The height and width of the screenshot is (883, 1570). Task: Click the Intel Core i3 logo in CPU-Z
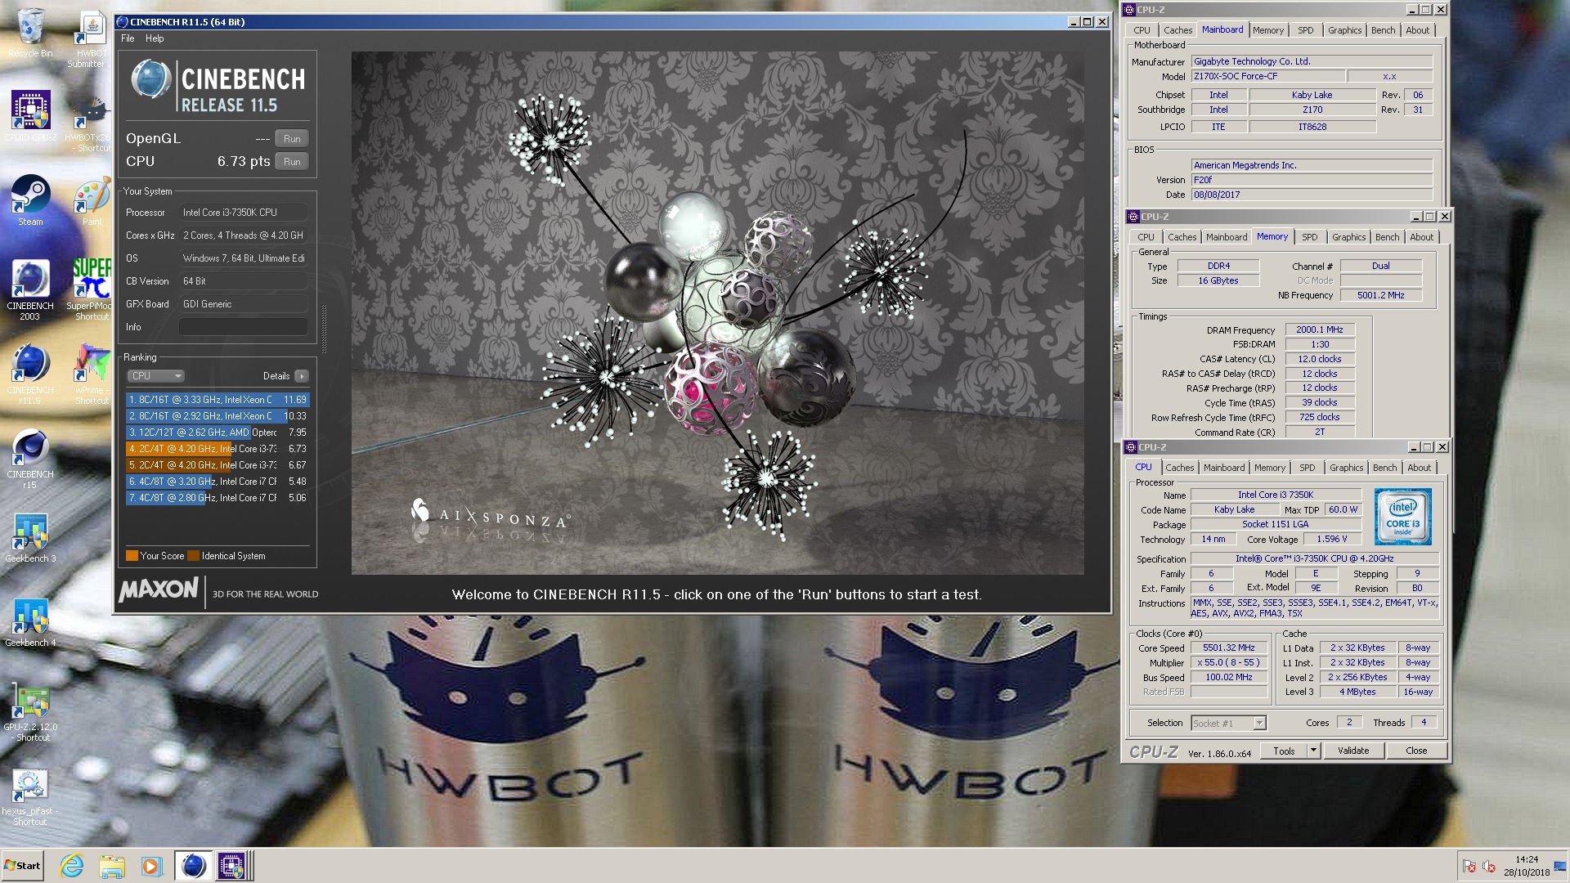coord(1403,517)
